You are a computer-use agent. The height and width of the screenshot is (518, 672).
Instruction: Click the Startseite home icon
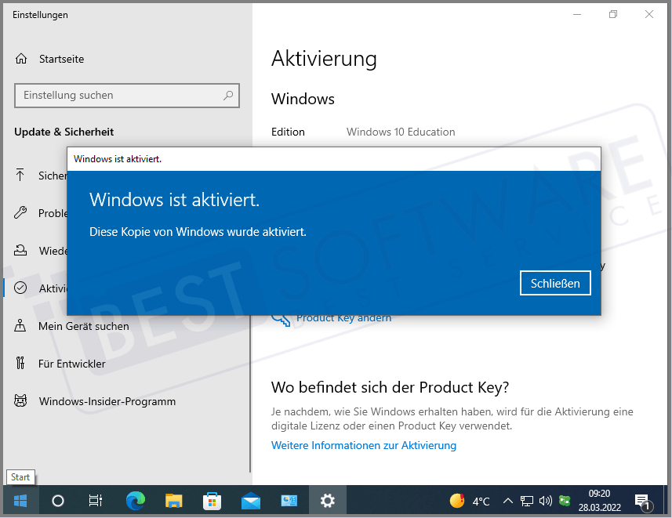click(x=22, y=59)
